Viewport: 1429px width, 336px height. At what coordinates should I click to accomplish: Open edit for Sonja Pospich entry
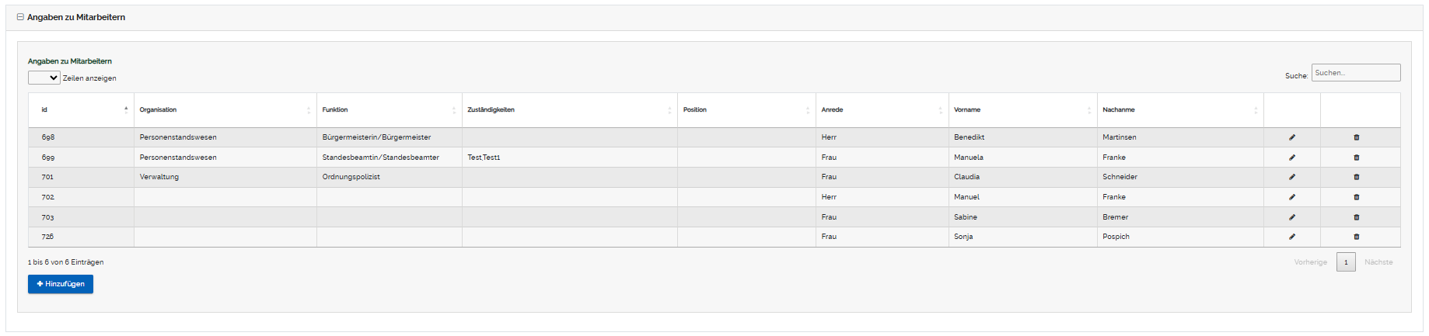click(x=1291, y=237)
